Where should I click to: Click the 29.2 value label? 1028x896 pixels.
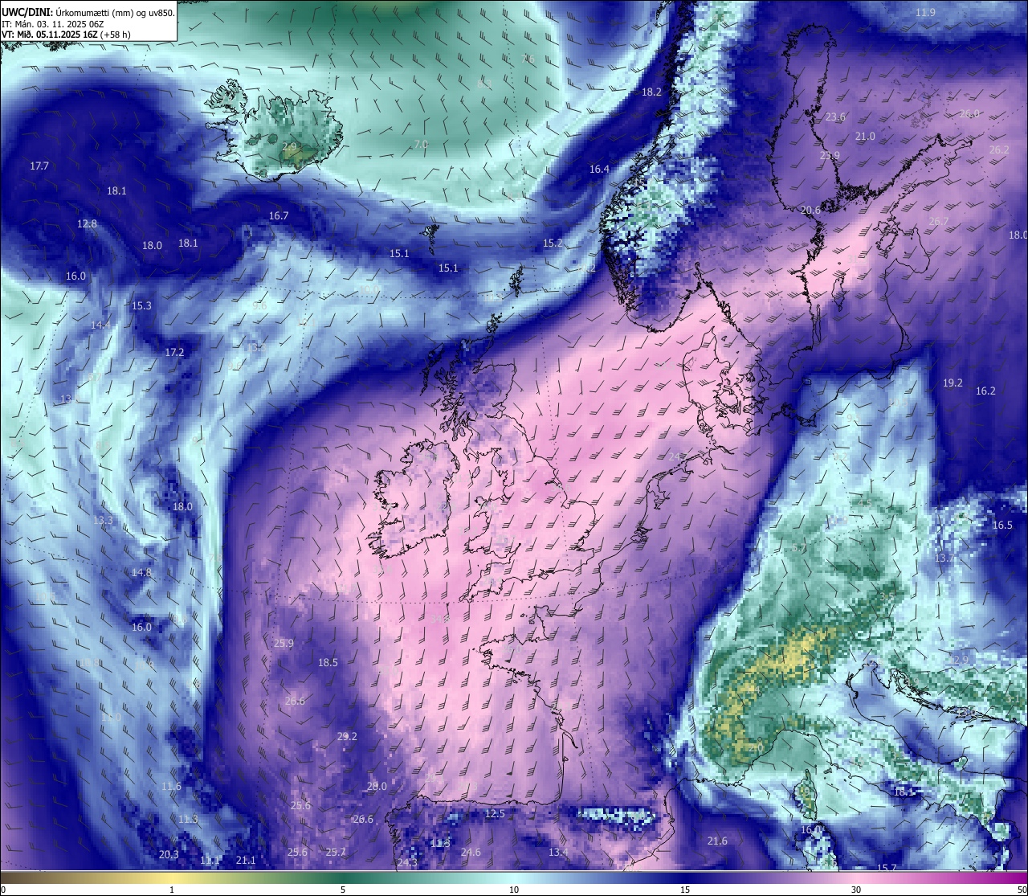[x=347, y=737]
